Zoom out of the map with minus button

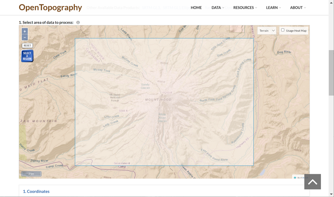(25, 37)
